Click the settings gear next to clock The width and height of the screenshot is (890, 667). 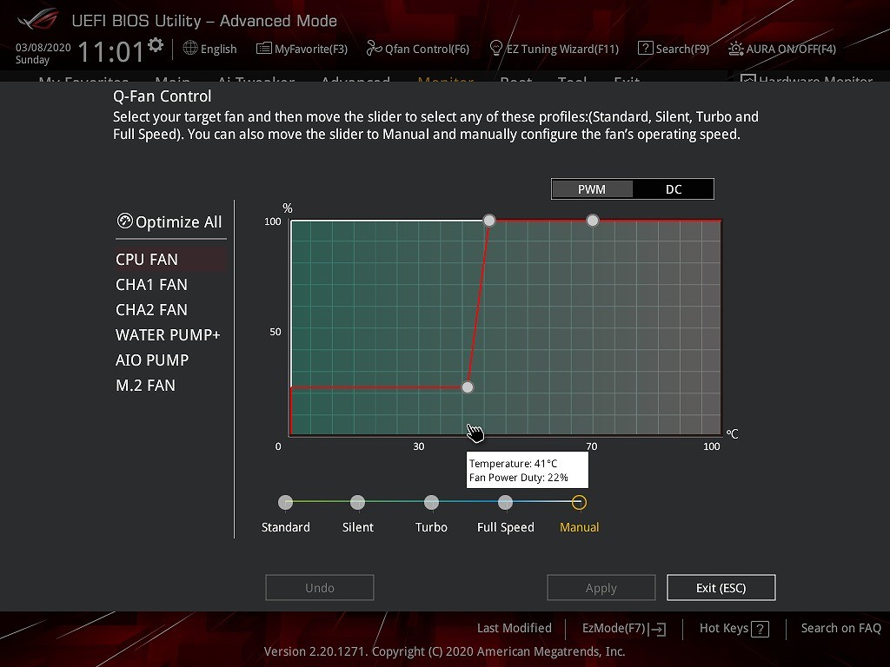[x=155, y=45]
